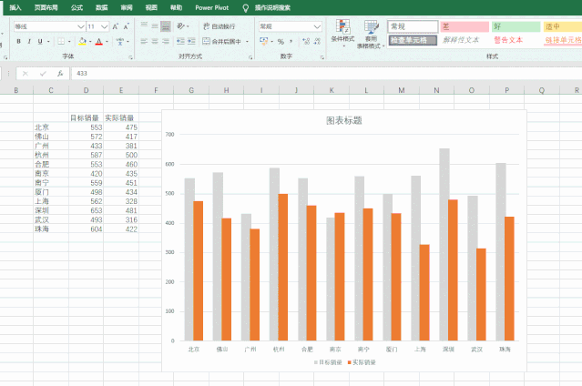The image size is (582, 386).
Task: Apply the 检查单元格 cell style
Action: pyautogui.click(x=411, y=40)
